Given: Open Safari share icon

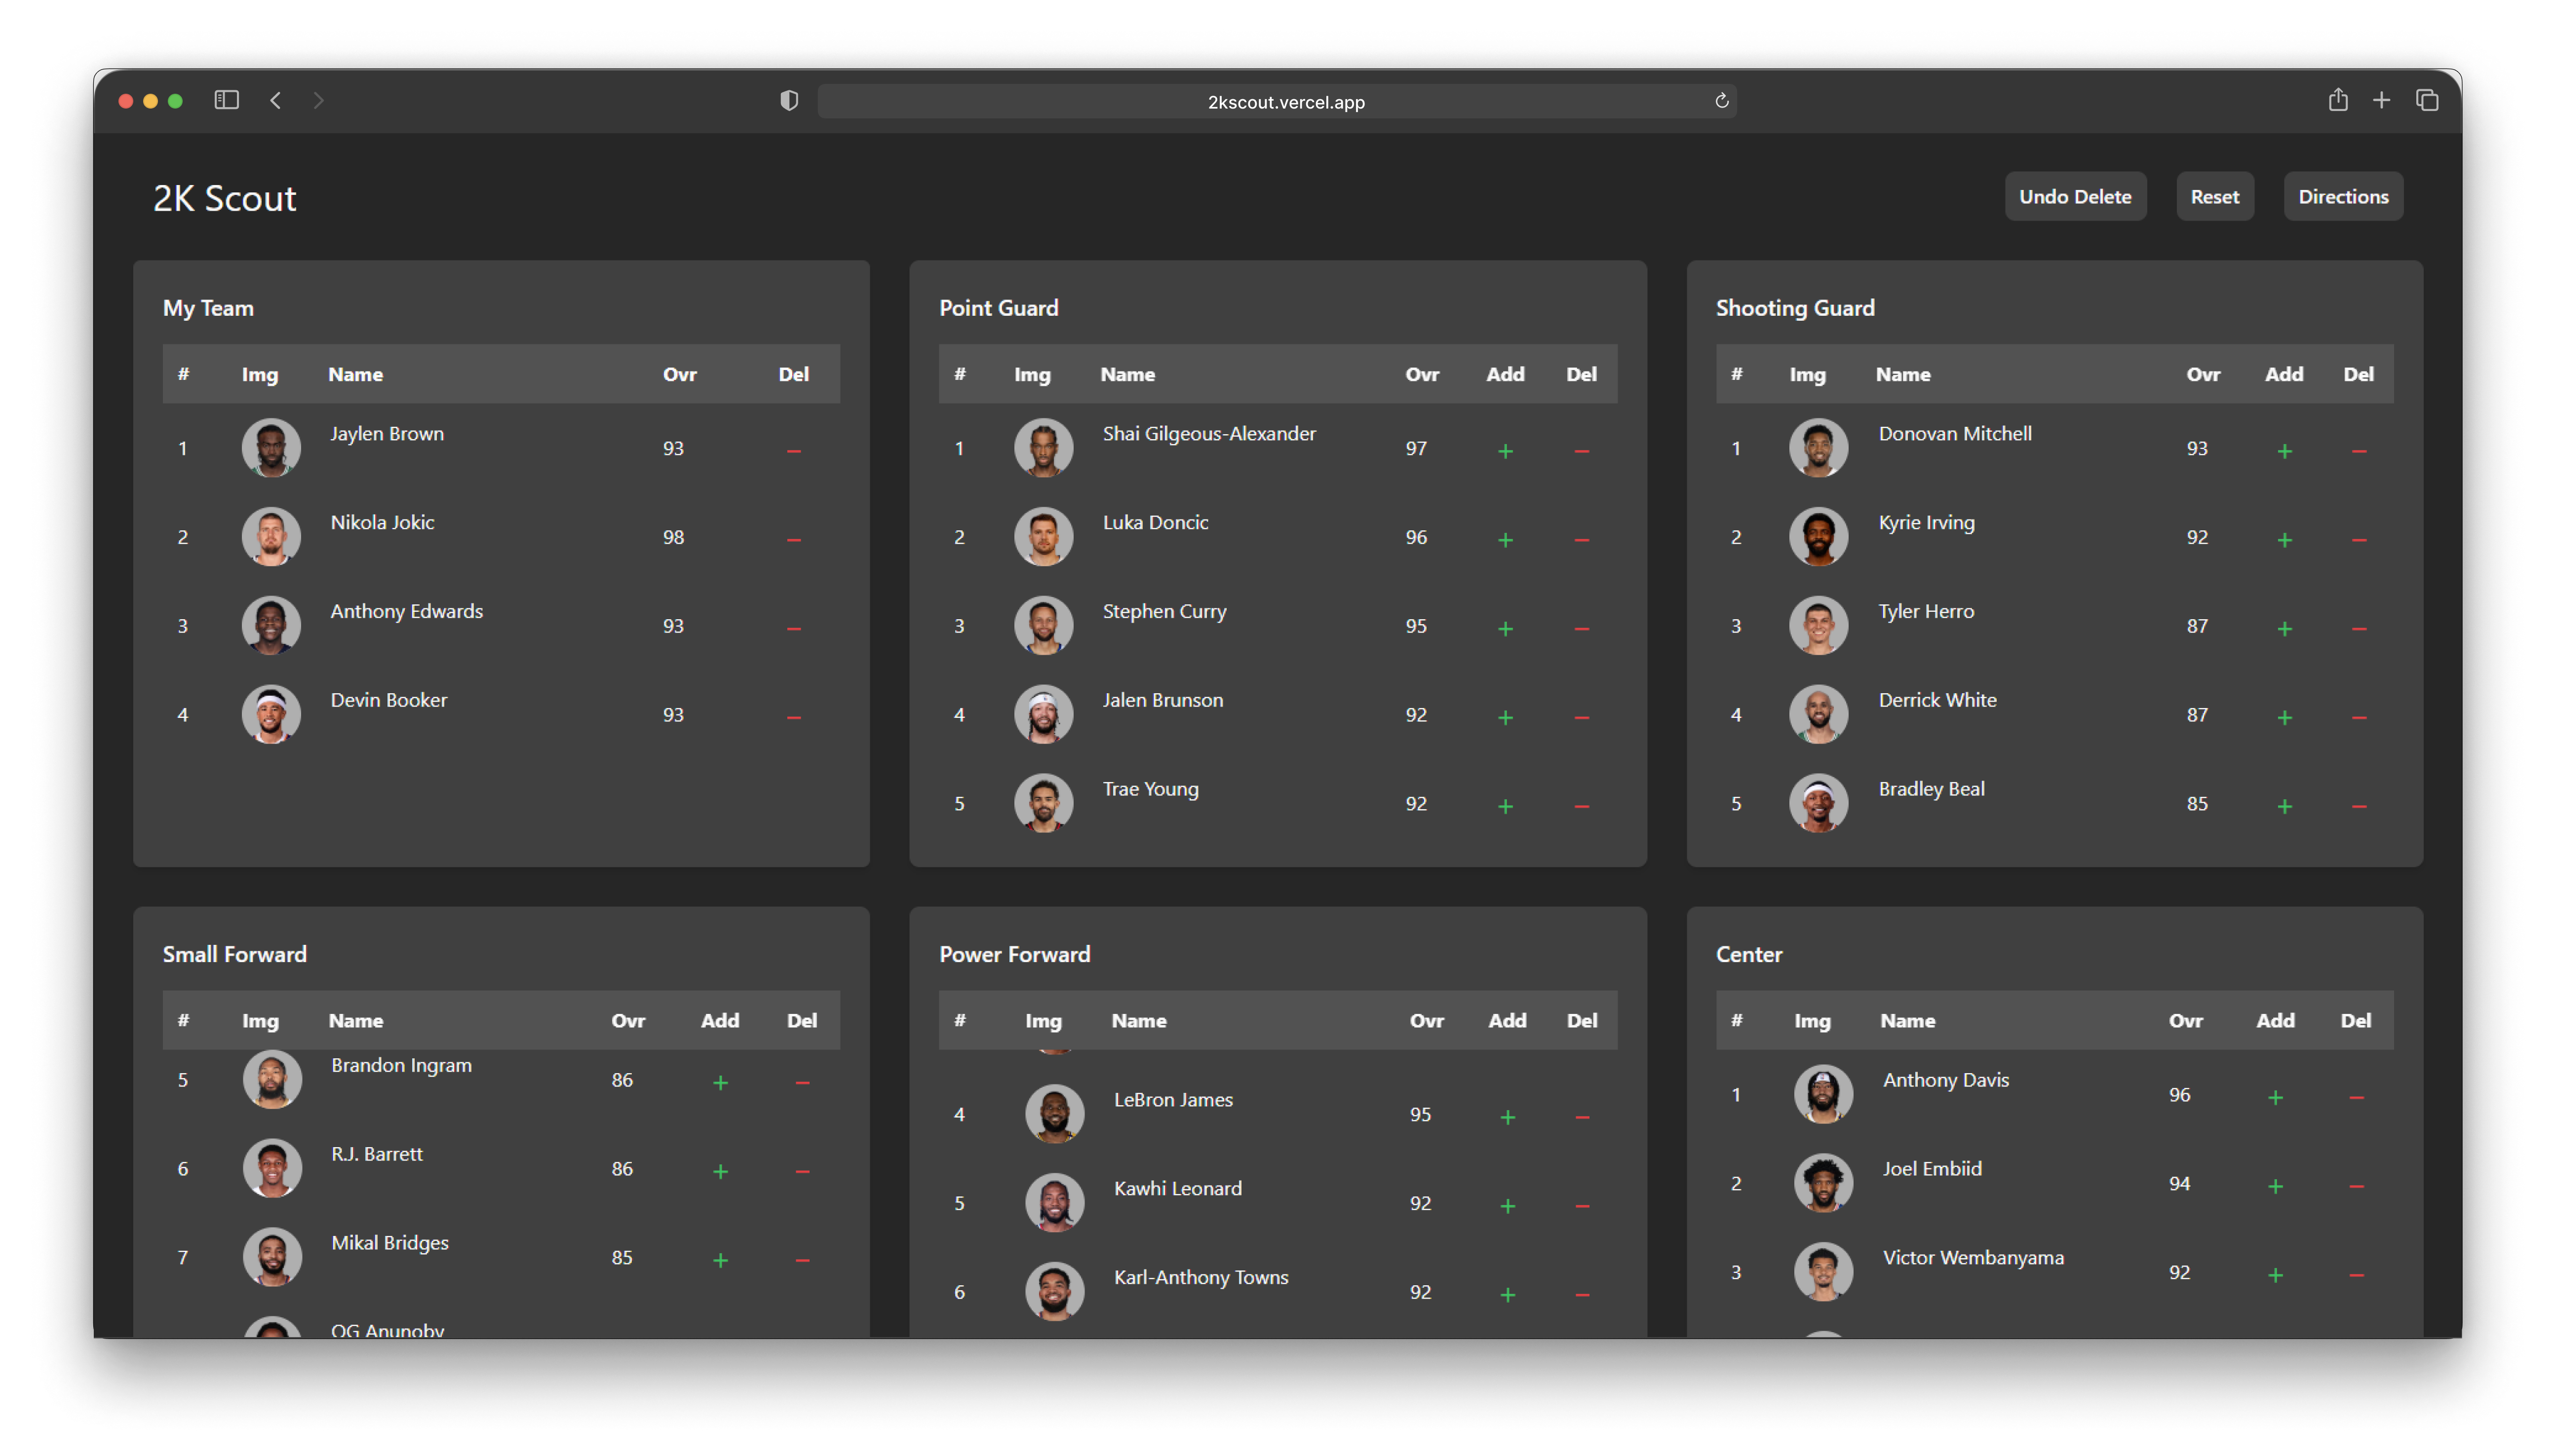Looking at the screenshot, I should pos(2337,100).
